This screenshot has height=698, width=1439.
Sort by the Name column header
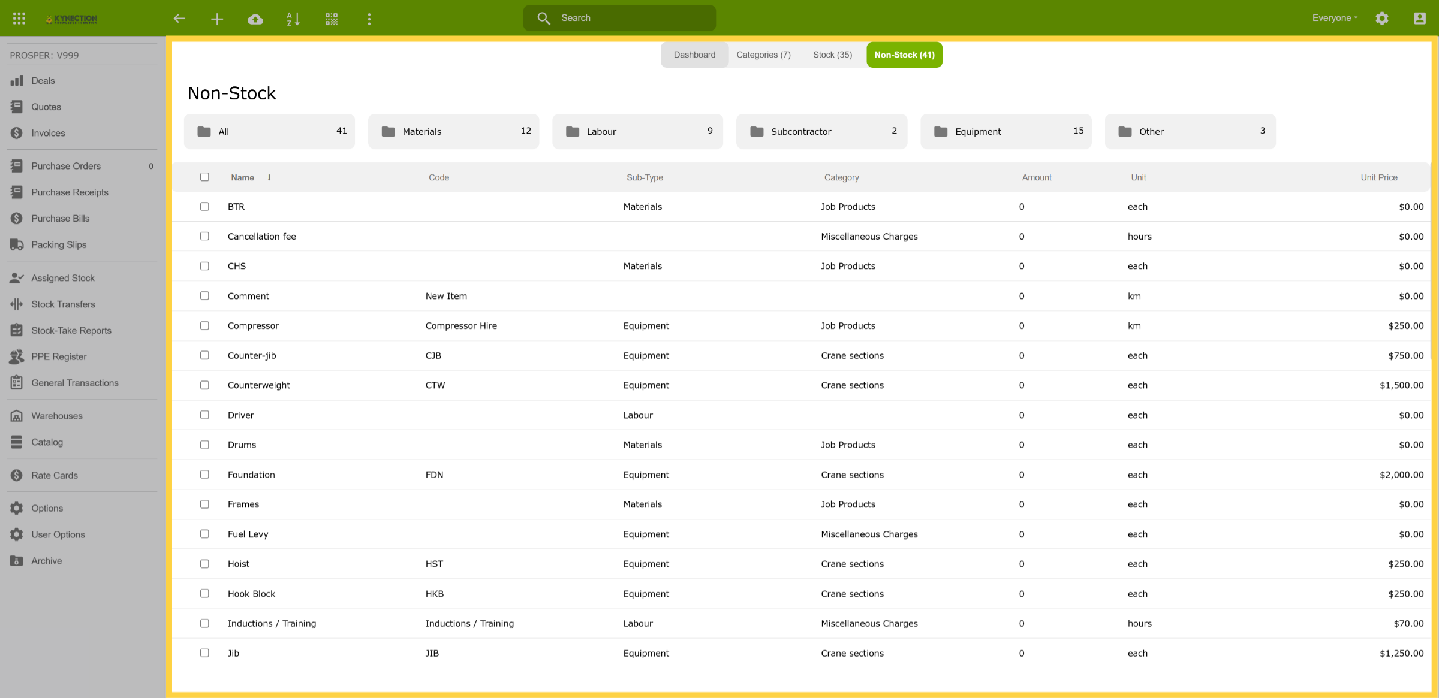243,177
